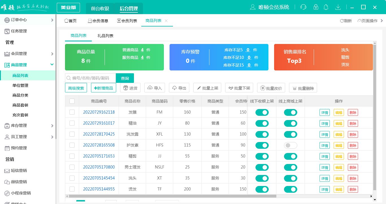Click the user avatar icon beside 唯顿会员系统
The height and width of the screenshot is (204, 386).
(x=253, y=7)
